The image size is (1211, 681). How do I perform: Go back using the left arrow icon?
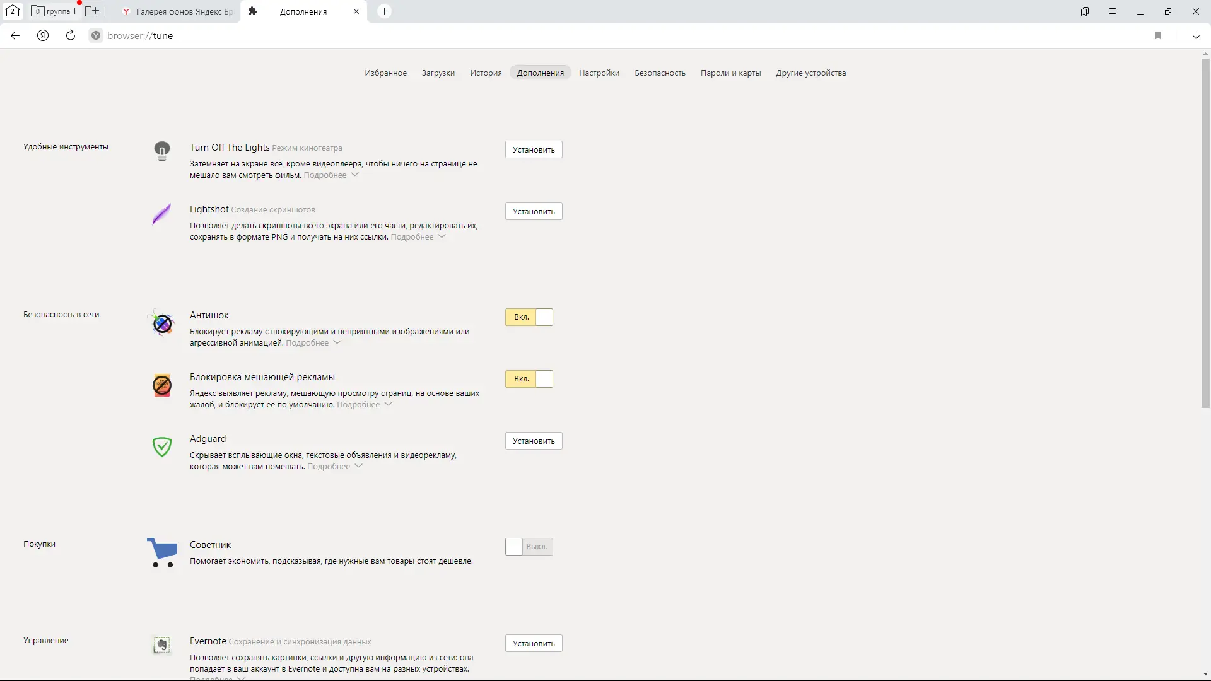coord(15,35)
